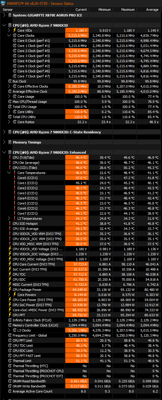Screen dimensions: 162x400
Task: Expand the Core Utility group
Action: [9, 112]
